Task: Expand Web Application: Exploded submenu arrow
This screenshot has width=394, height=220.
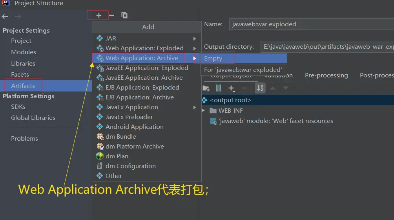Action: (195, 48)
